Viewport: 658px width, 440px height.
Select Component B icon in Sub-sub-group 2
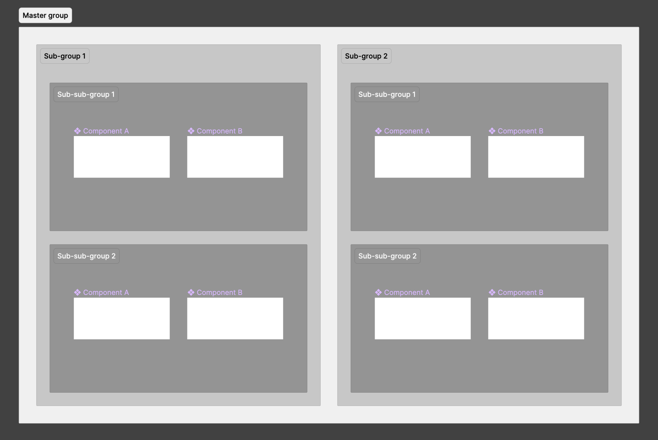191,292
